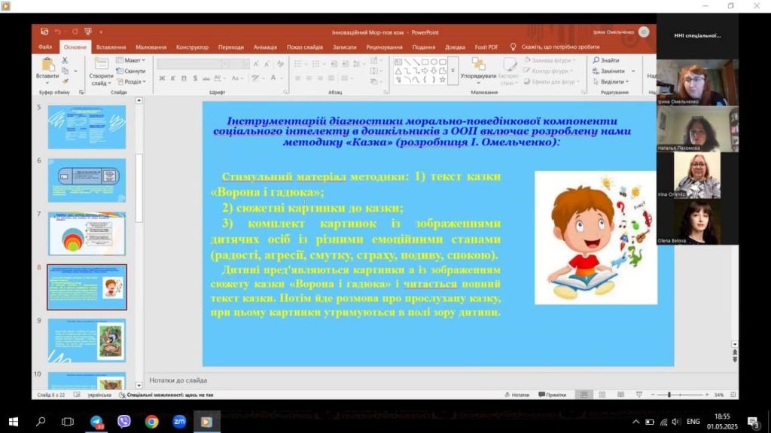Open the Упорядкувати arrange menu
The image size is (771, 433).
[x=478, y=71]
